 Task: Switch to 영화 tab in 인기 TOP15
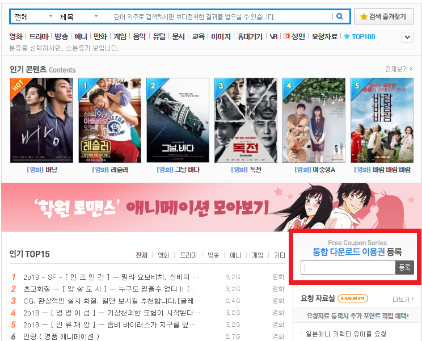tap(163, 255)
